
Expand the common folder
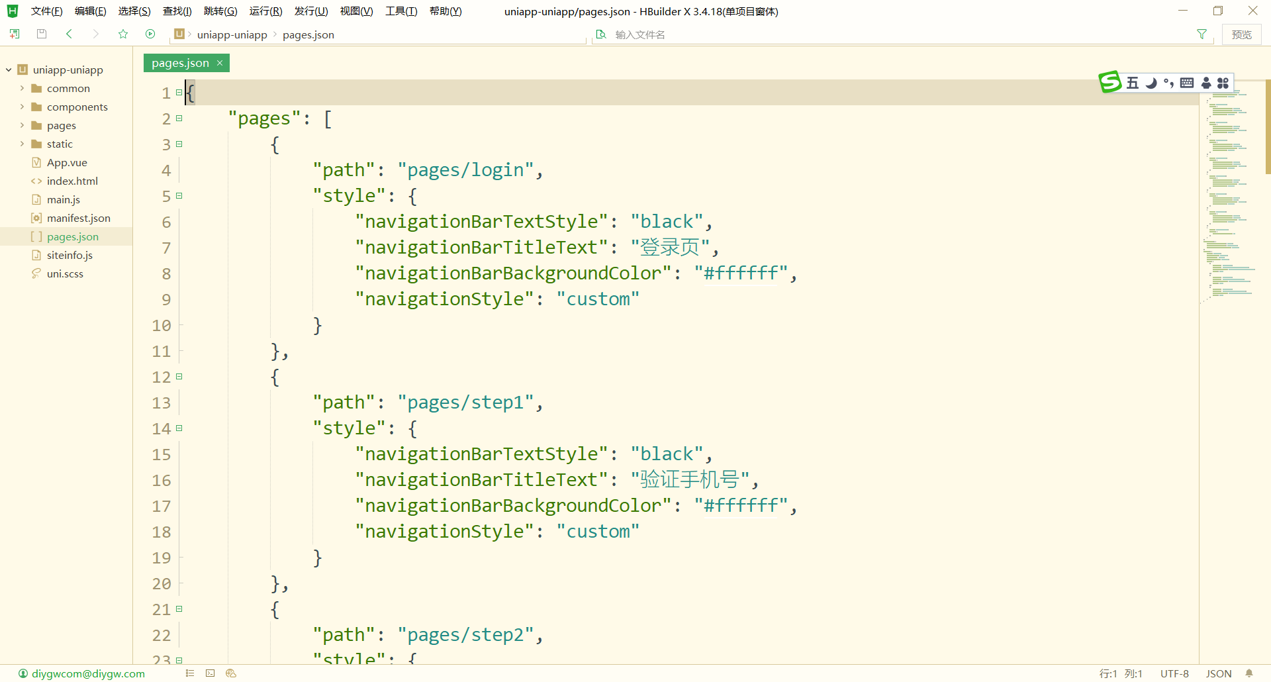point(22,88)
